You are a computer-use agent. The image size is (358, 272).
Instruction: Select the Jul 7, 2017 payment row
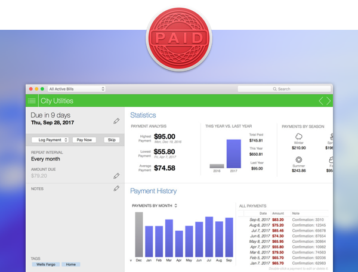tap(283, 231)
